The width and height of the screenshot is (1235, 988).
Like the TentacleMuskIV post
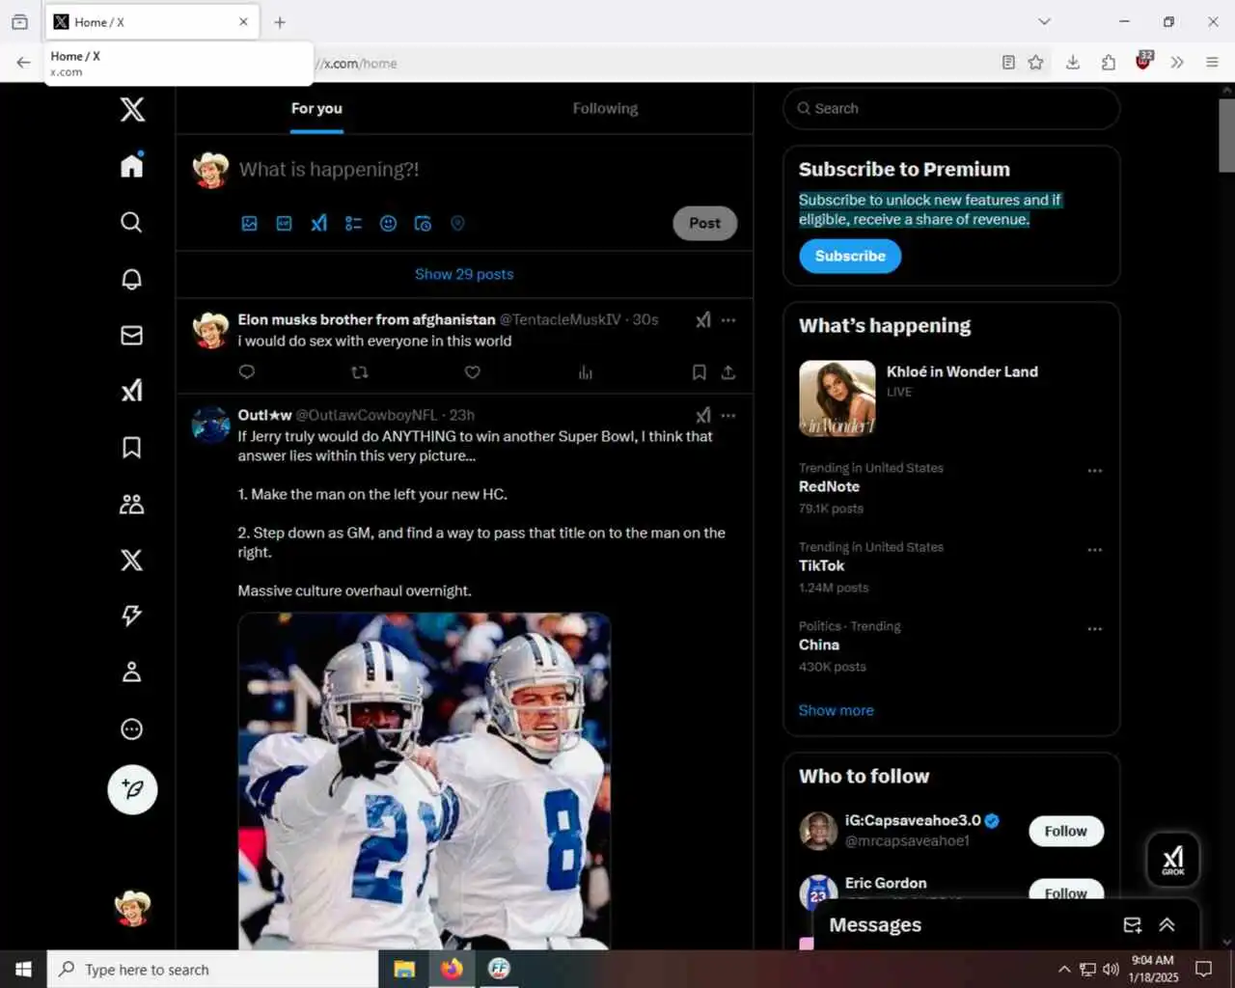(x=473, y=372)
